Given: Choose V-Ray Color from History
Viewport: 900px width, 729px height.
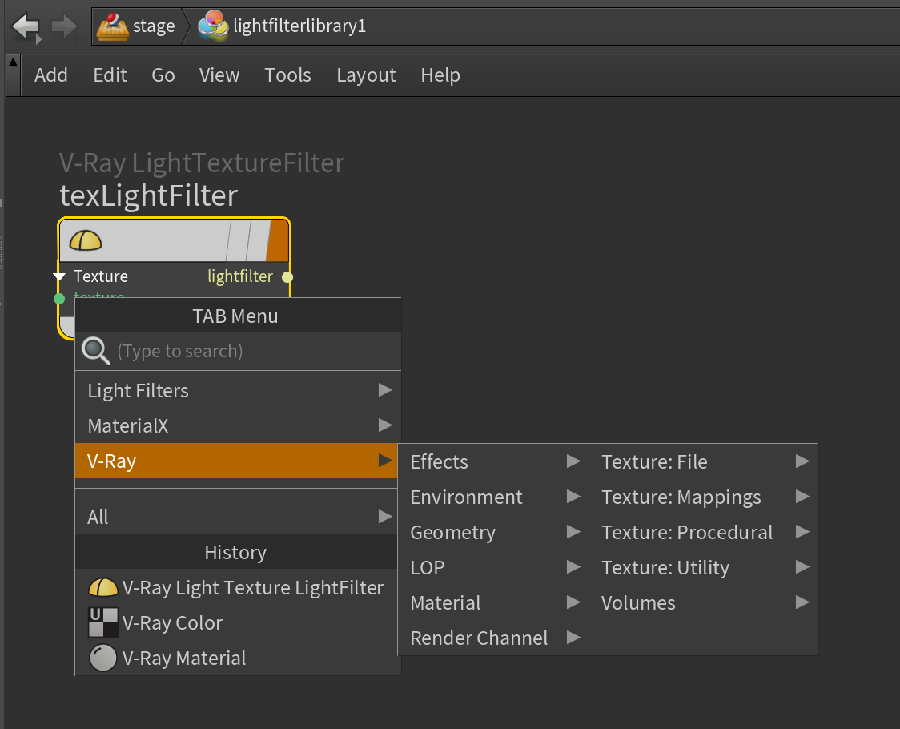Looking at the screenshot, I should coord(236,622).
